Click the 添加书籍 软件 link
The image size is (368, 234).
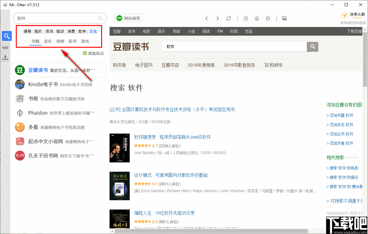tap(340, 115)
